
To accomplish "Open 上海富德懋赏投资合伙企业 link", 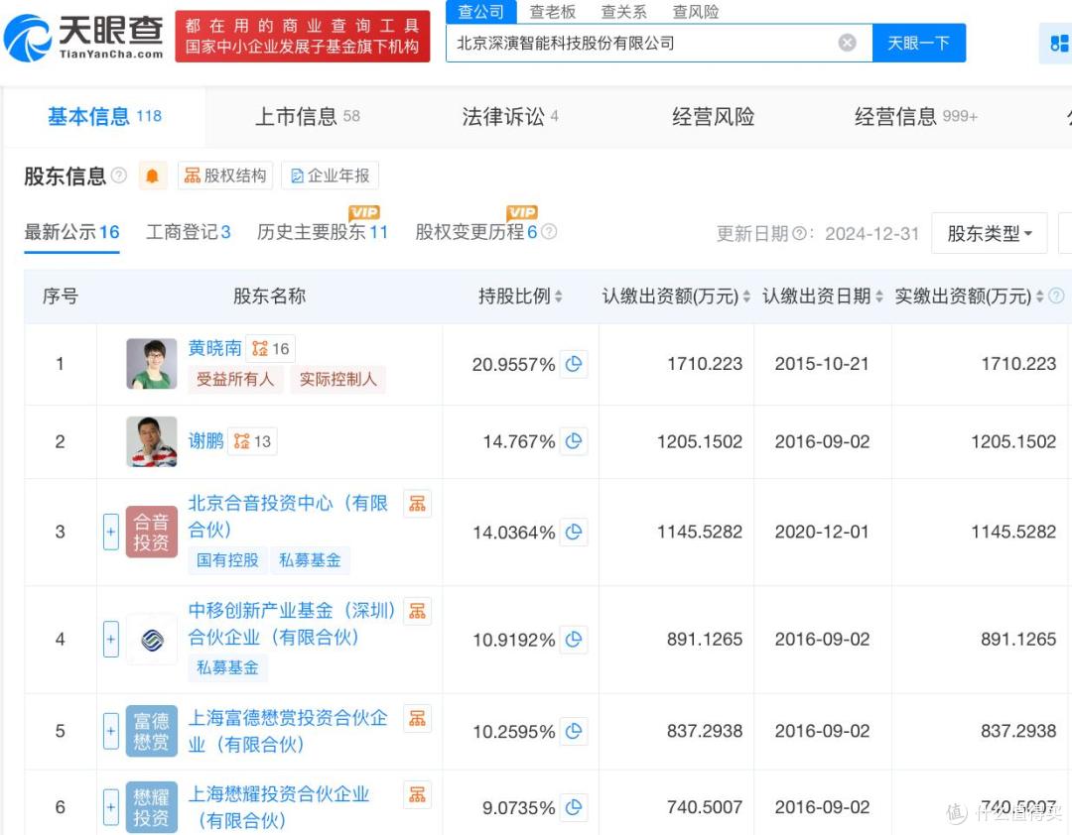I will tap(288, 731).
